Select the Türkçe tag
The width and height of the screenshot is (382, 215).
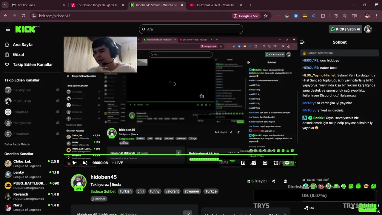[211, 191]
